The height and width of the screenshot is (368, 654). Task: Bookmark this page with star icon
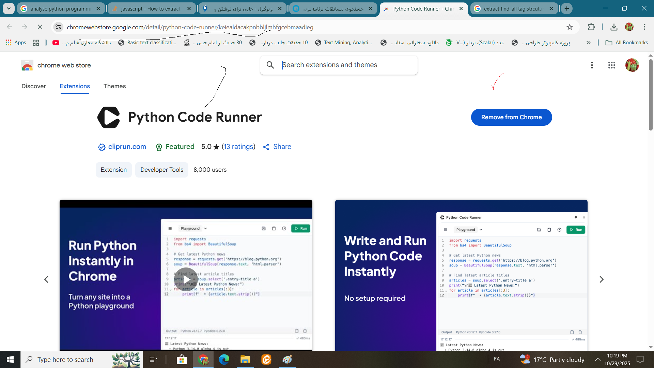pyautogui.click(x=570, y=27)
